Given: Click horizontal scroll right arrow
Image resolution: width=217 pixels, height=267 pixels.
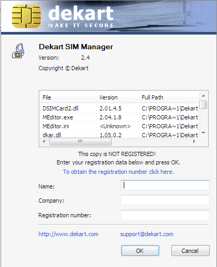Looking at the screenshot, I should pos(194,141).
